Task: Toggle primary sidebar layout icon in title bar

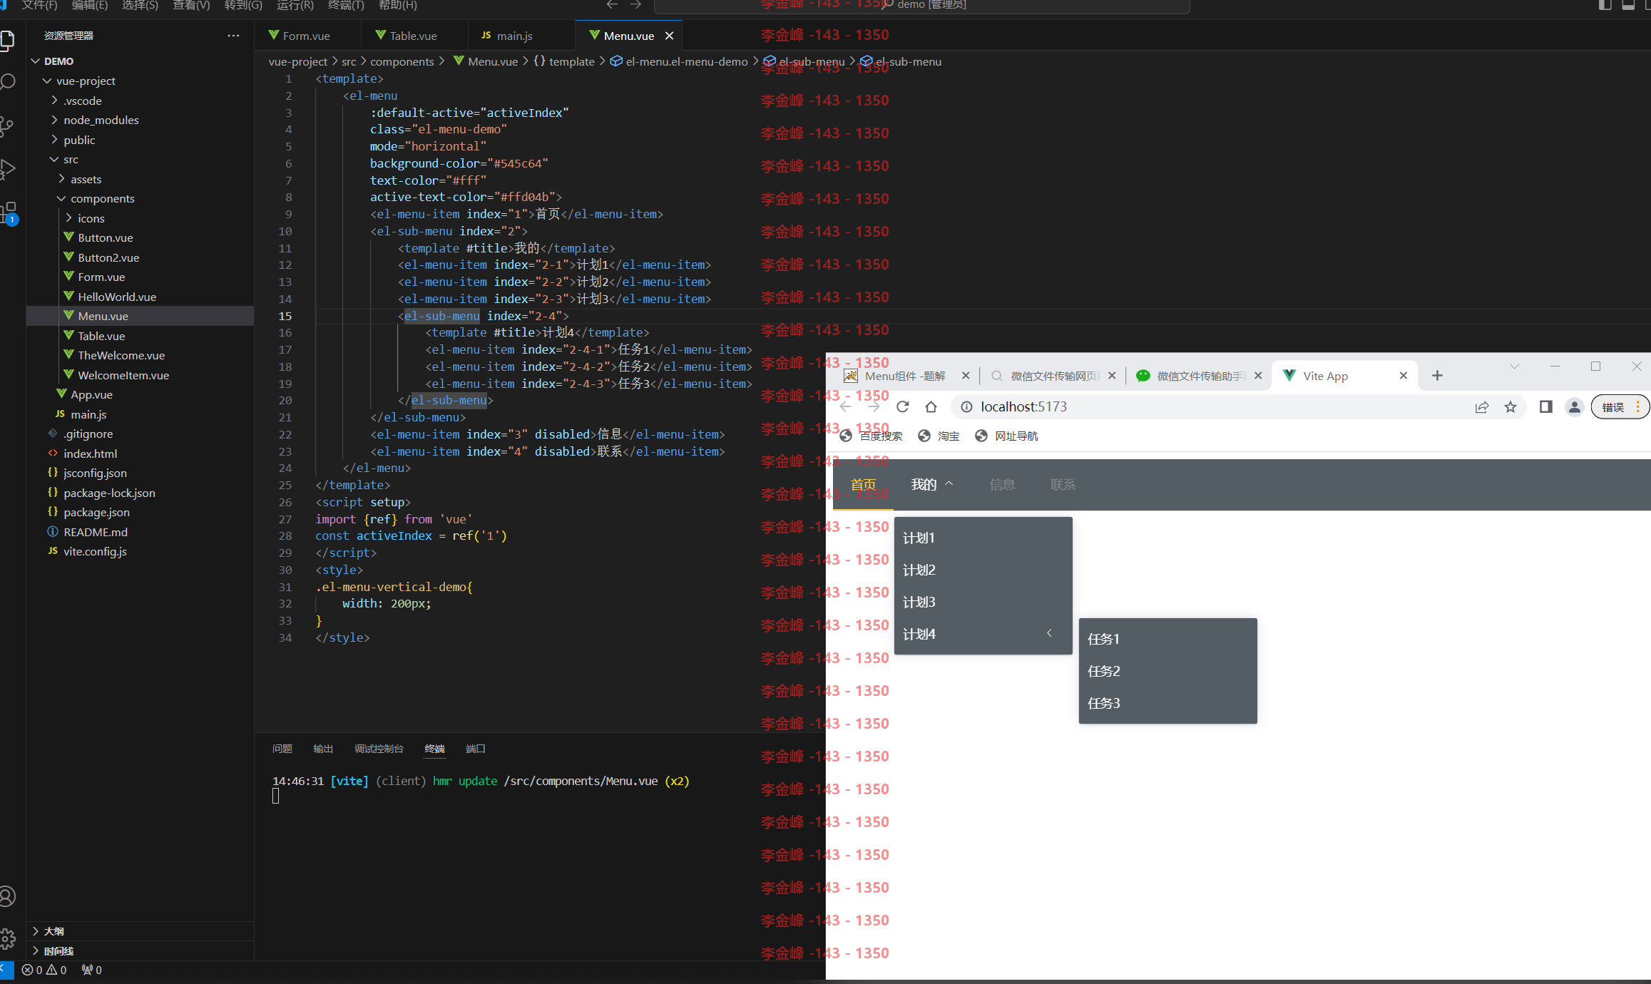Action: coord(1605,5)
